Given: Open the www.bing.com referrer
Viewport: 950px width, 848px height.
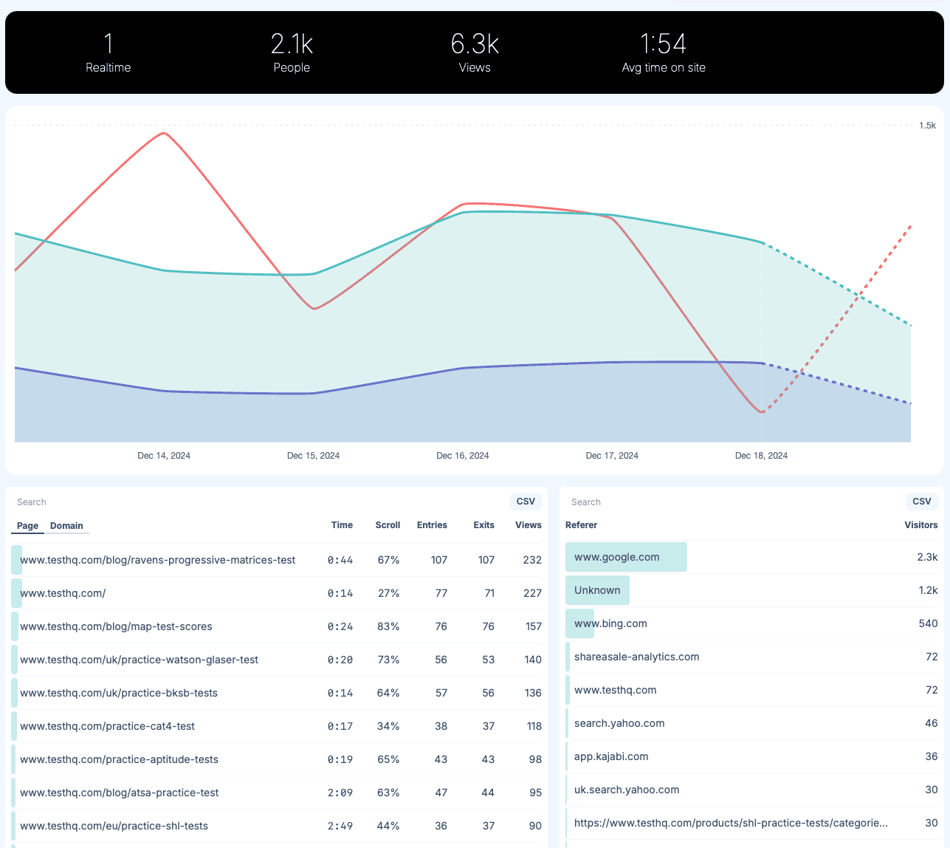Looking at the screenshot, I should click(x=615, y=623).
